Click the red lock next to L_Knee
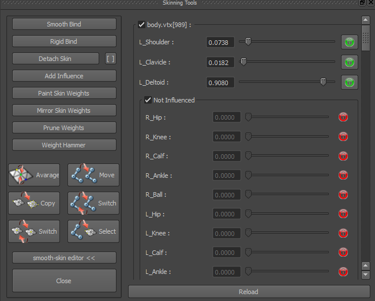 pos(343,233)
